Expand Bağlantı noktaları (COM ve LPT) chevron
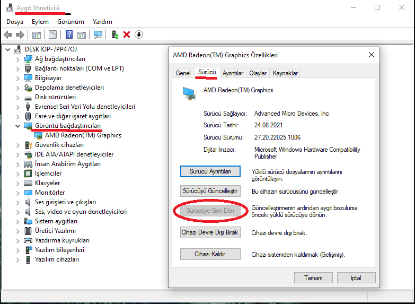415x304 pixels. [17, 69]
